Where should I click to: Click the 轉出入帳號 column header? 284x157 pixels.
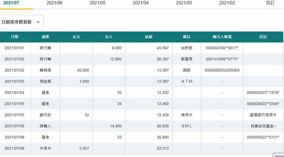click(x=222, y=37)
